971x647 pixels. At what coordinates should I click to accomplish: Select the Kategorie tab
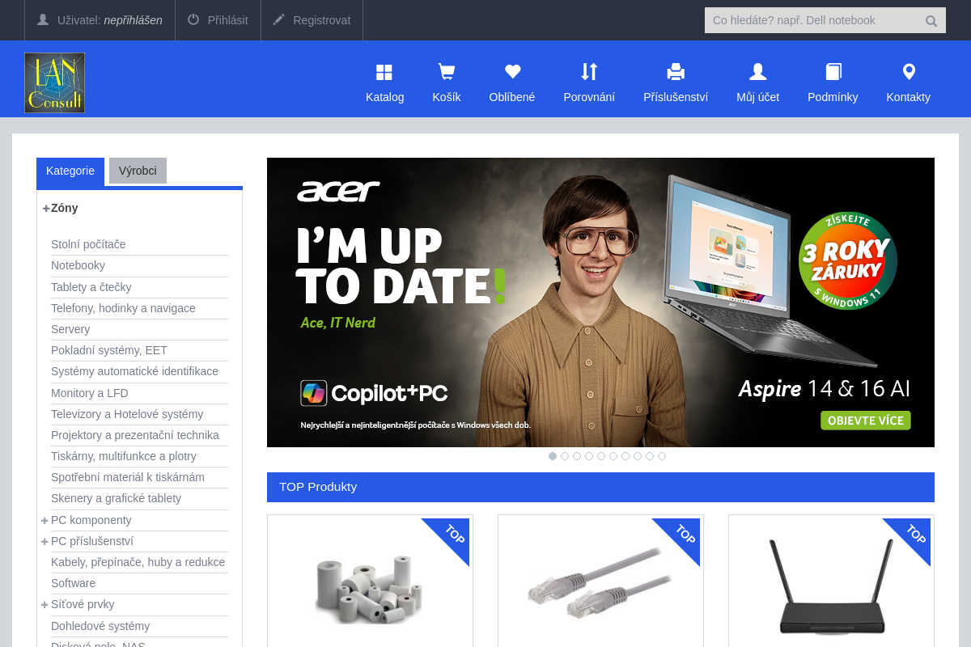pyautogui.click(x=70, y=171)
